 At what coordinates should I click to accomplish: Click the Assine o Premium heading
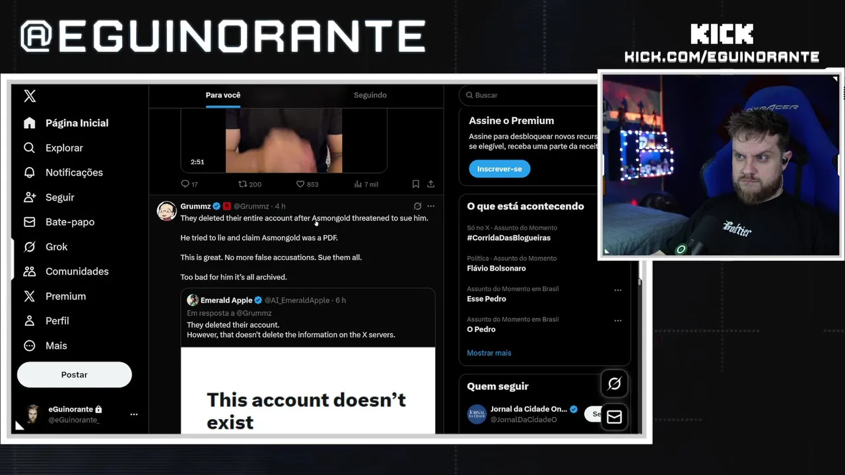[x=512, y=121]
